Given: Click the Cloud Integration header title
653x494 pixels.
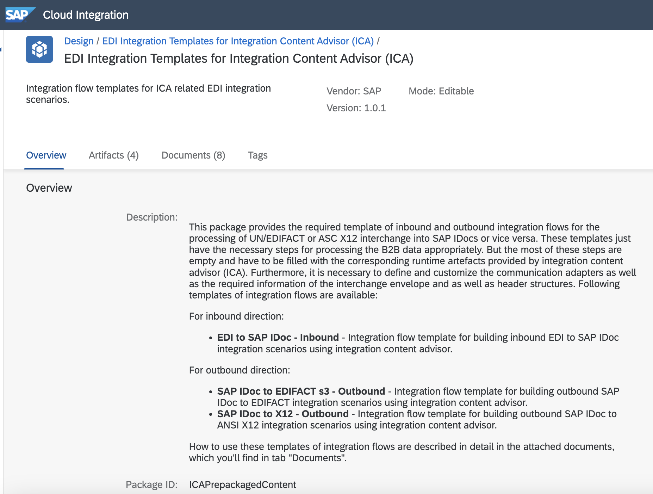Looking at the screenshot, I should [86, 15].
